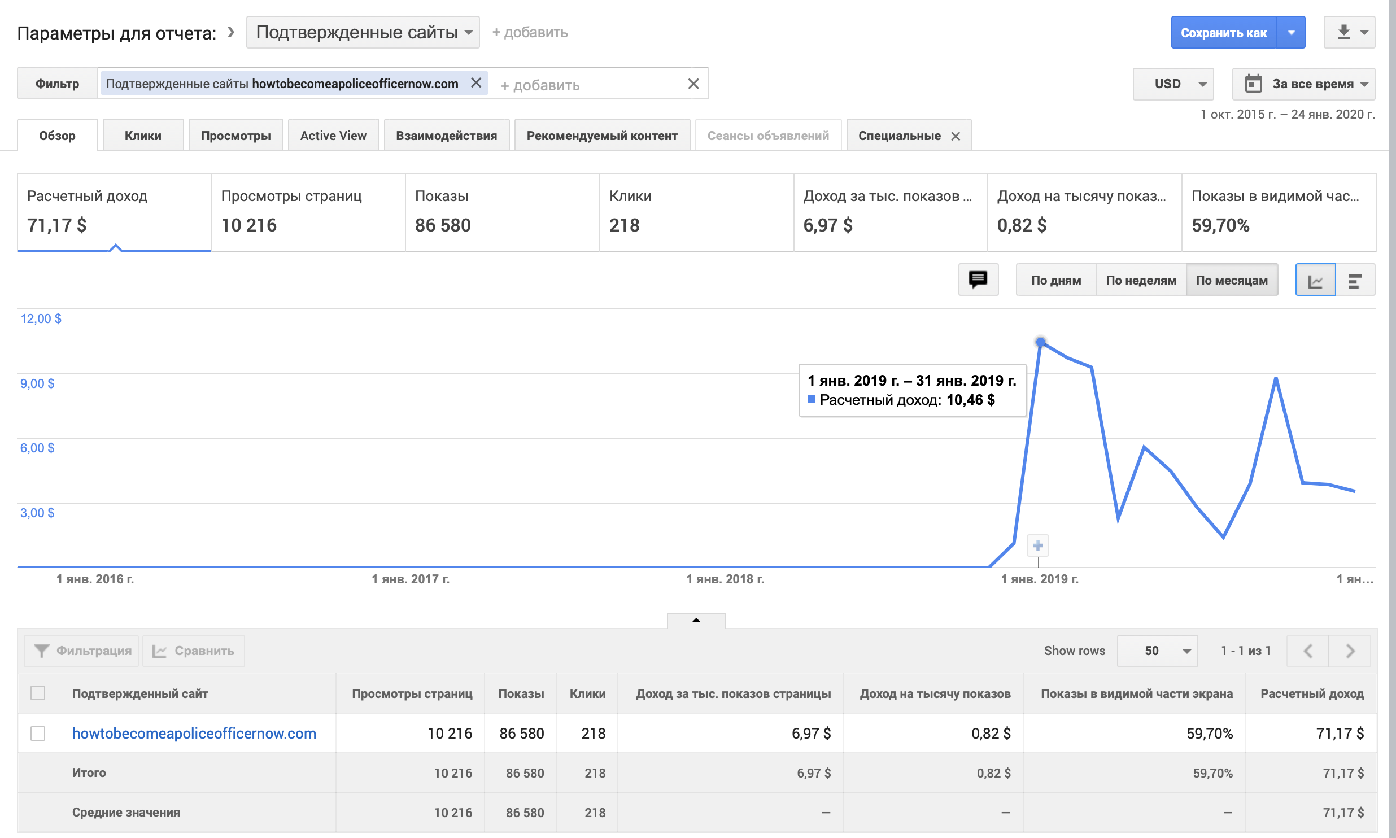1396x838 pixels.
Task: Switch to bar chart view icon
Action: click(1355, 281)
